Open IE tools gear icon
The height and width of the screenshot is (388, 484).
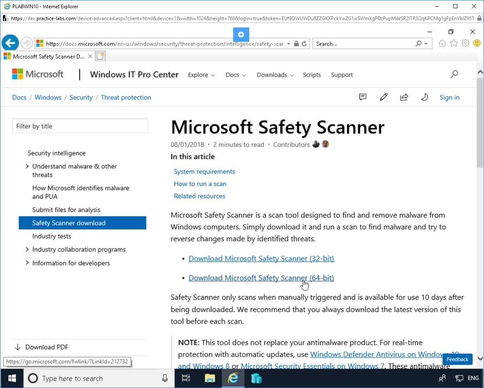pos(465,43)
